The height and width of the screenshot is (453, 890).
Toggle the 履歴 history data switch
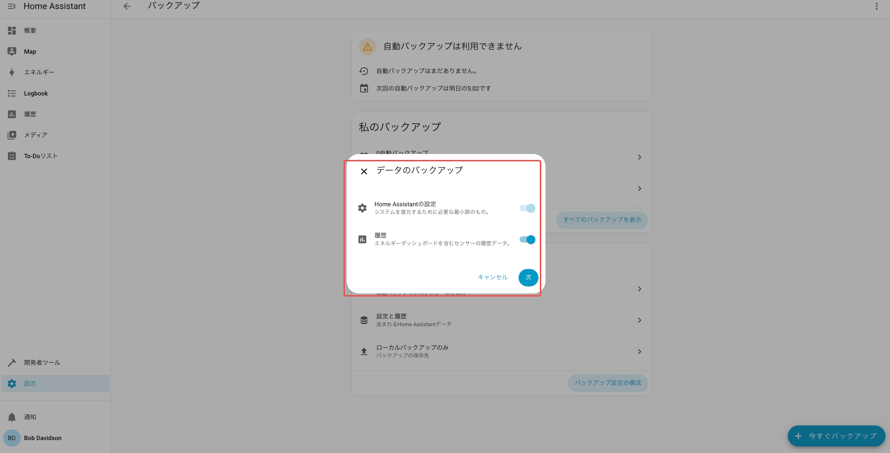pos(527,239)
